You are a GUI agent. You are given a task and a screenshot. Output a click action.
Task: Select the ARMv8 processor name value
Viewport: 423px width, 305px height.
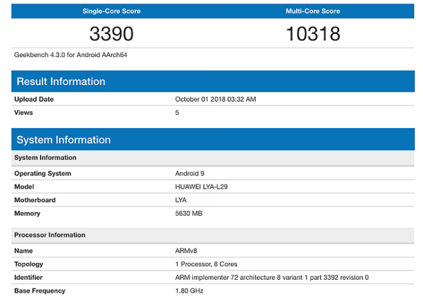coord(186,251)
